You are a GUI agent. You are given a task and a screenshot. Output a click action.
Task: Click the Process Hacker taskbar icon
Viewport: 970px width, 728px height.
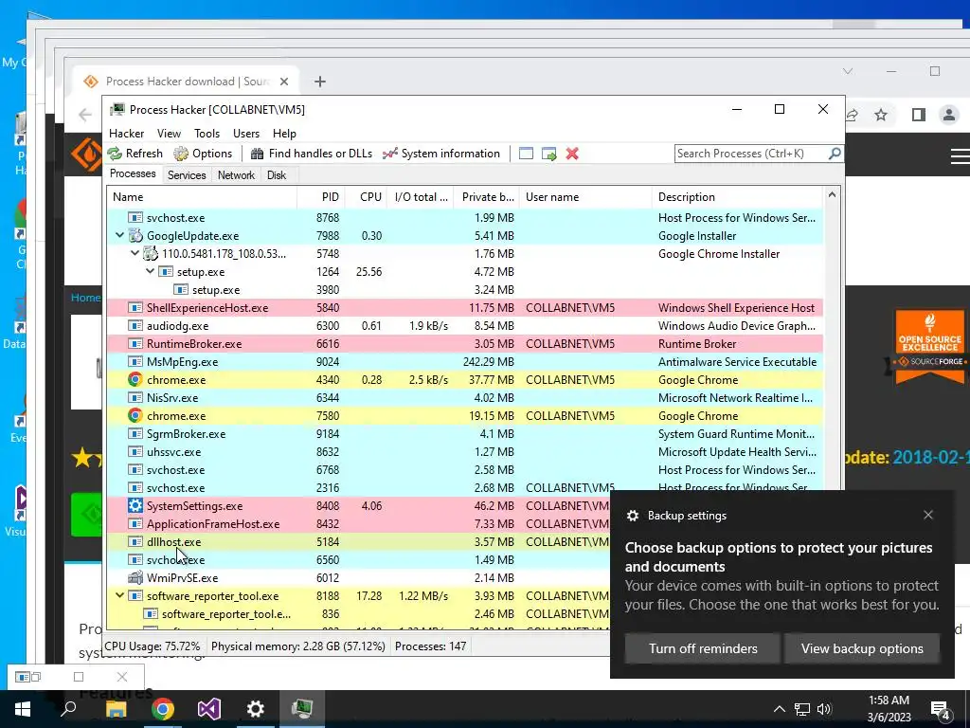[x=302, y=709]
